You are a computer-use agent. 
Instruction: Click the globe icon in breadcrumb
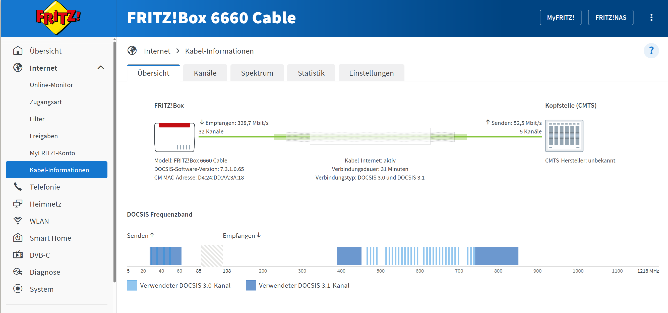(x=132, y=50)
